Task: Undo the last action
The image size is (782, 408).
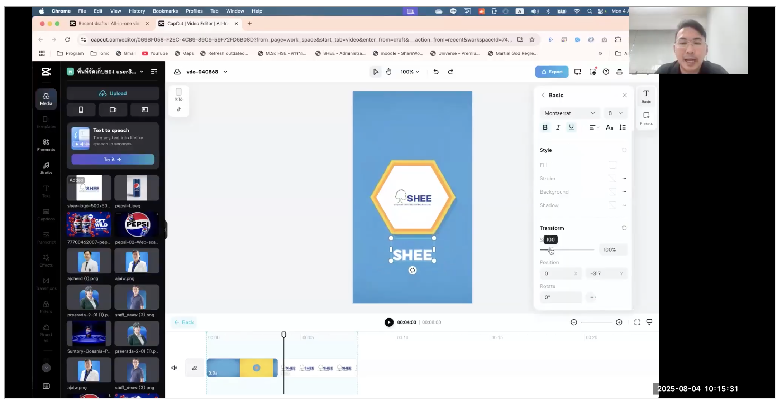Action: pos(436,72)
